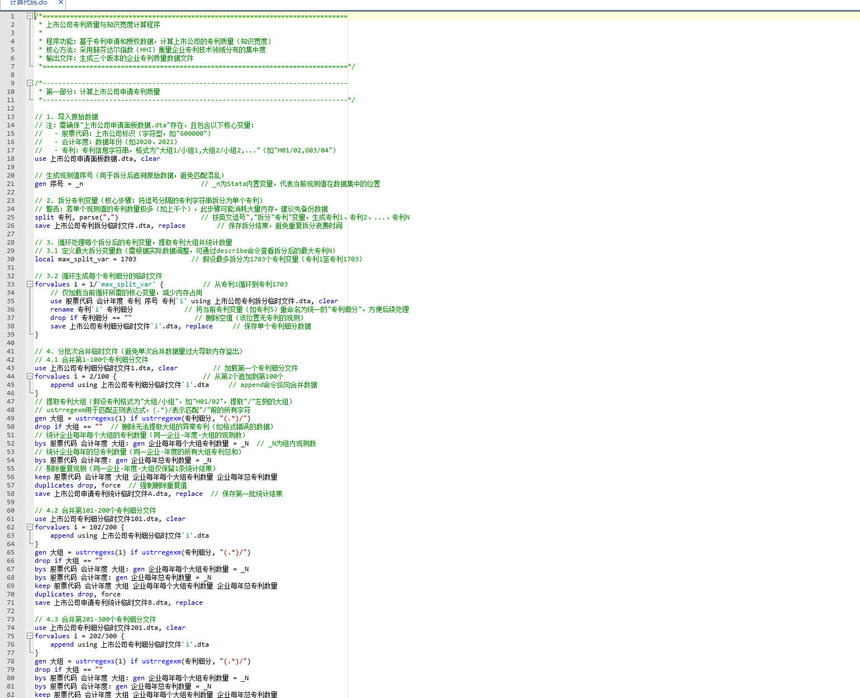Screen dimensions: 860x698
Task: Collapse the forvalues 202/300 loop at line 75
Action: pos(30,636)
